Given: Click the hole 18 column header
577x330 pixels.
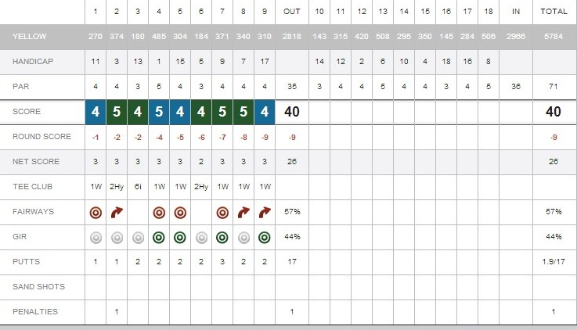Looking at the screenshot, I should point(489,12).
